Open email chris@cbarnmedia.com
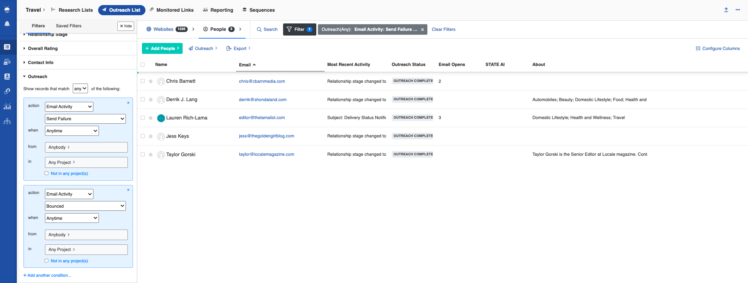 click(262, 81)
